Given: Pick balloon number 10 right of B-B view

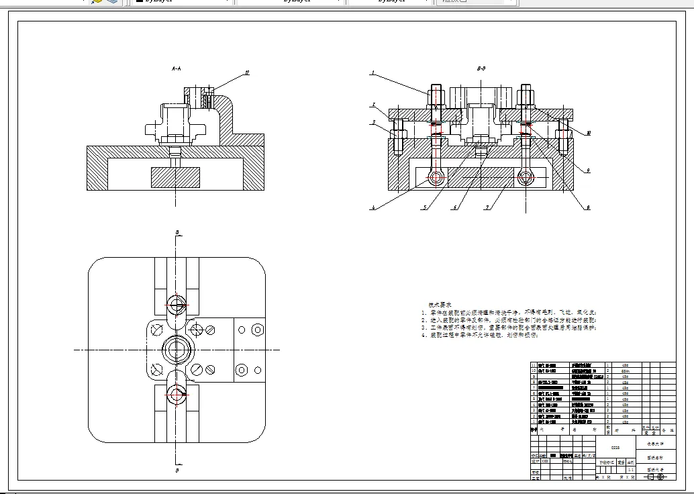Looking at the screenshot, I should 588,133.
